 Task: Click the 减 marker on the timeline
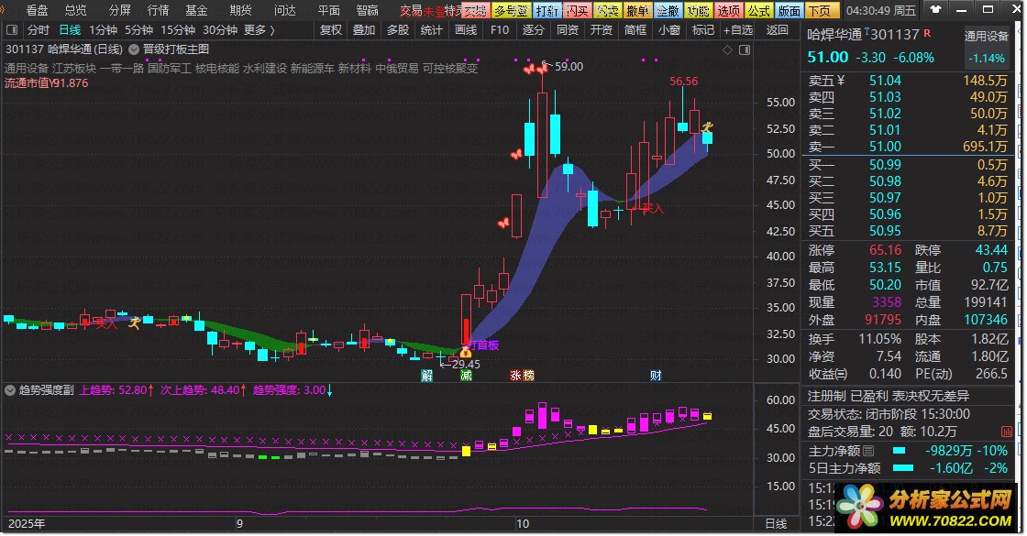tap(467, 375)
